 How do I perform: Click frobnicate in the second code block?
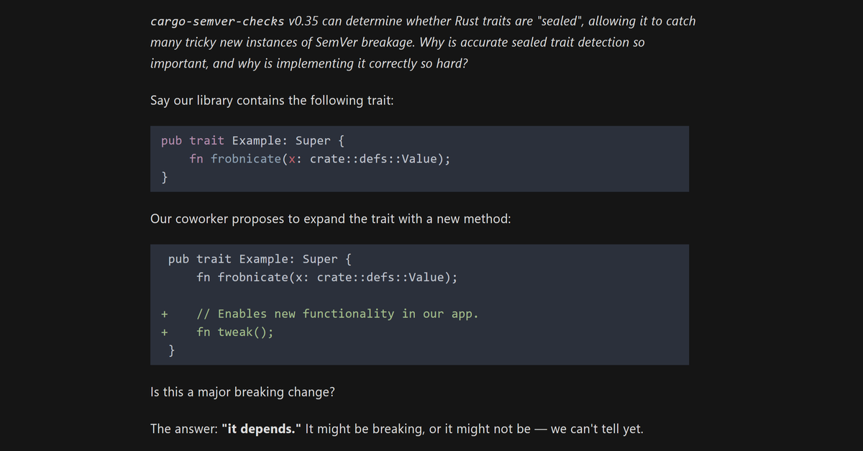[x=252, y=278]
